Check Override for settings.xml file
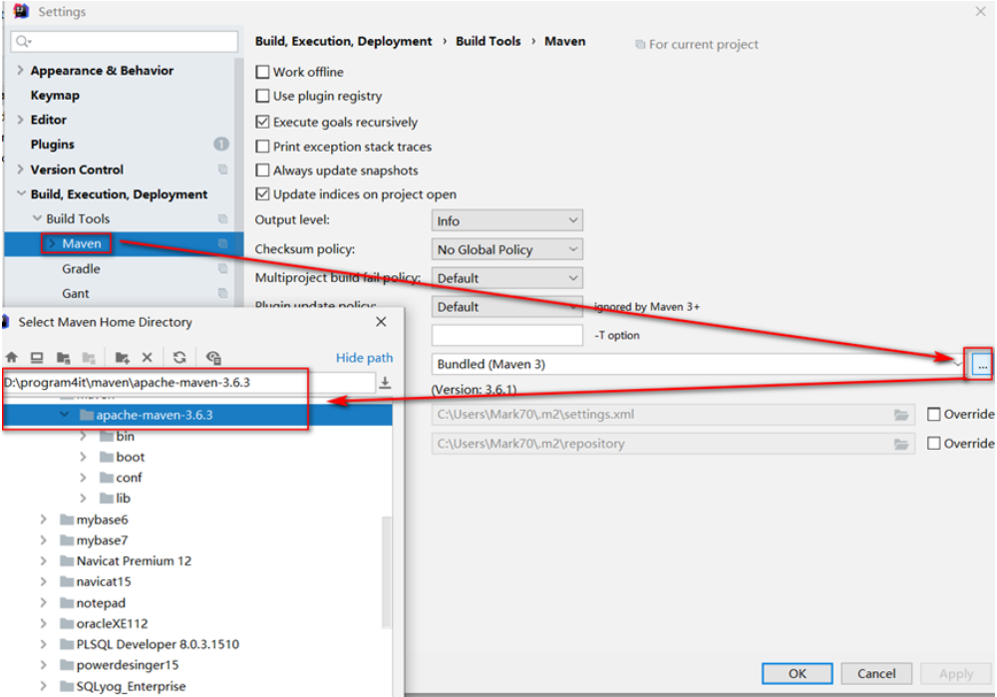 pyautogui.click(x=933, y=415)
